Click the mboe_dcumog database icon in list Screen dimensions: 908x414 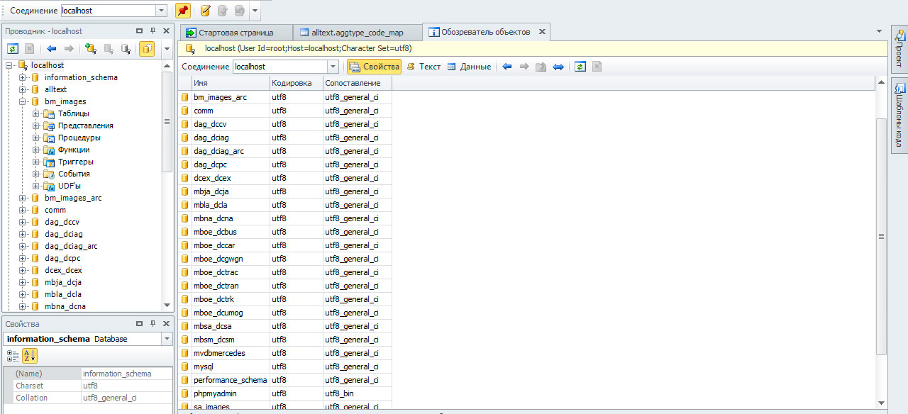185,313
